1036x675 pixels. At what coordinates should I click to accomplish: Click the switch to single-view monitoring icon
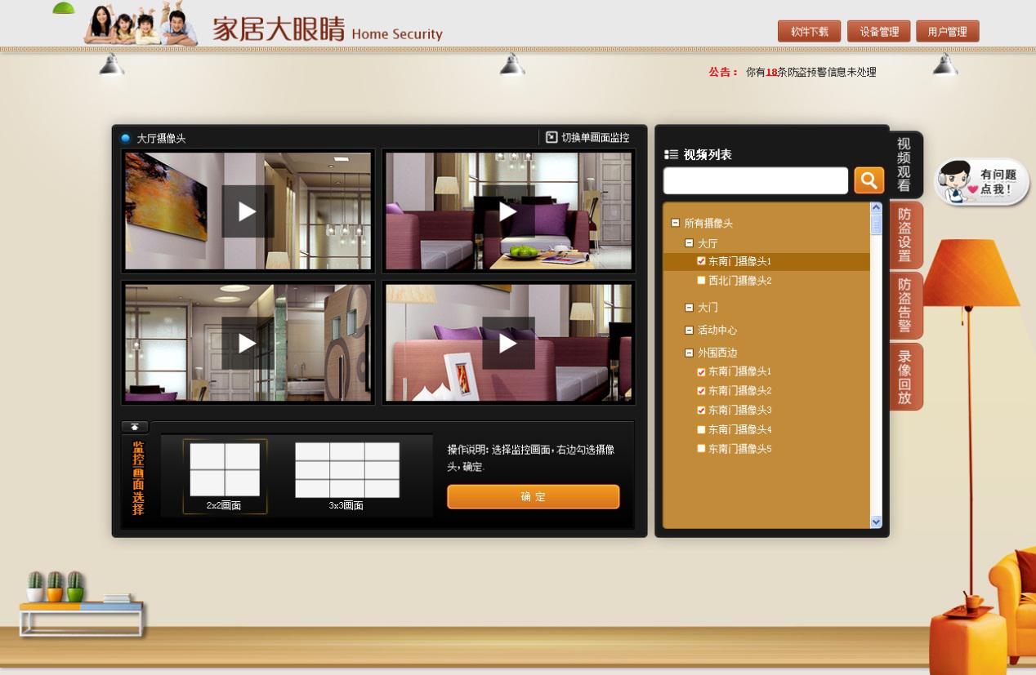[x=551, y=137]
